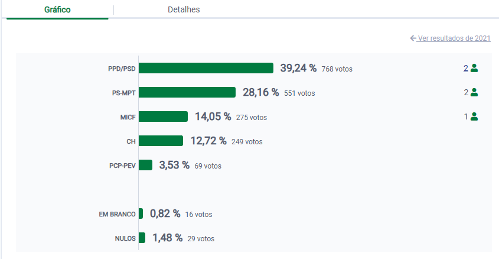Open the Detalhes tab
Image resolution: width=499 pixels, height=259 pixels.
184,9
